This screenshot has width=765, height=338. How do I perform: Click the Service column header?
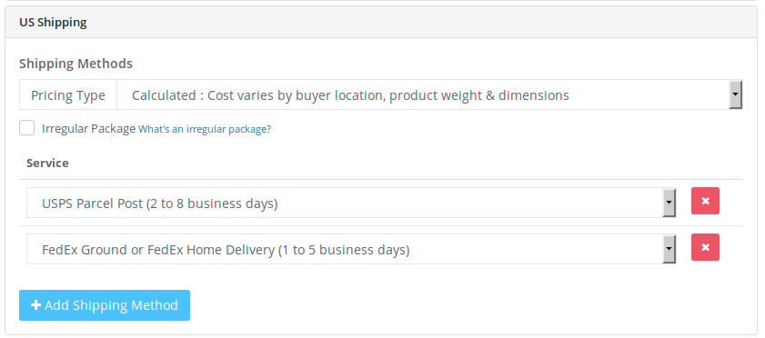(47, 163)
